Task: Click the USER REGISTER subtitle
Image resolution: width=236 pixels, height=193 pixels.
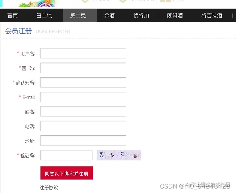Action: tap(53, 32)
